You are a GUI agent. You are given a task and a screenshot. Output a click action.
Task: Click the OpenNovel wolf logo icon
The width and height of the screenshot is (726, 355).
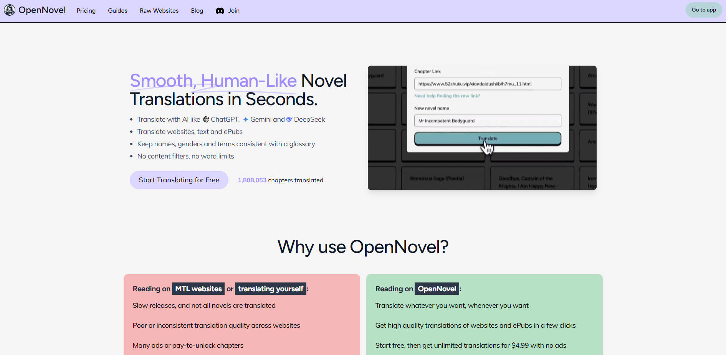[9, 10]
